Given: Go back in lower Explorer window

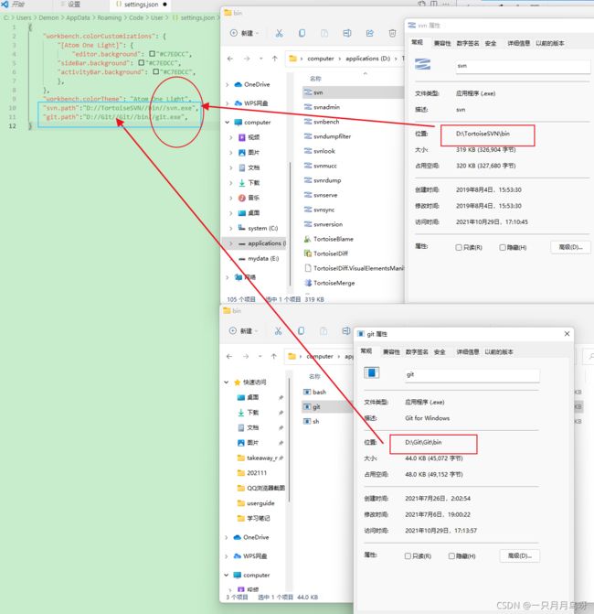Looking at the screenshot, I should pos(229,356).
